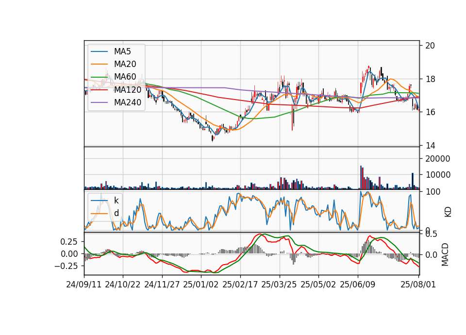466x335 pixels.
Task: Click the price axis value 14
Action: (x=430, y=146)
